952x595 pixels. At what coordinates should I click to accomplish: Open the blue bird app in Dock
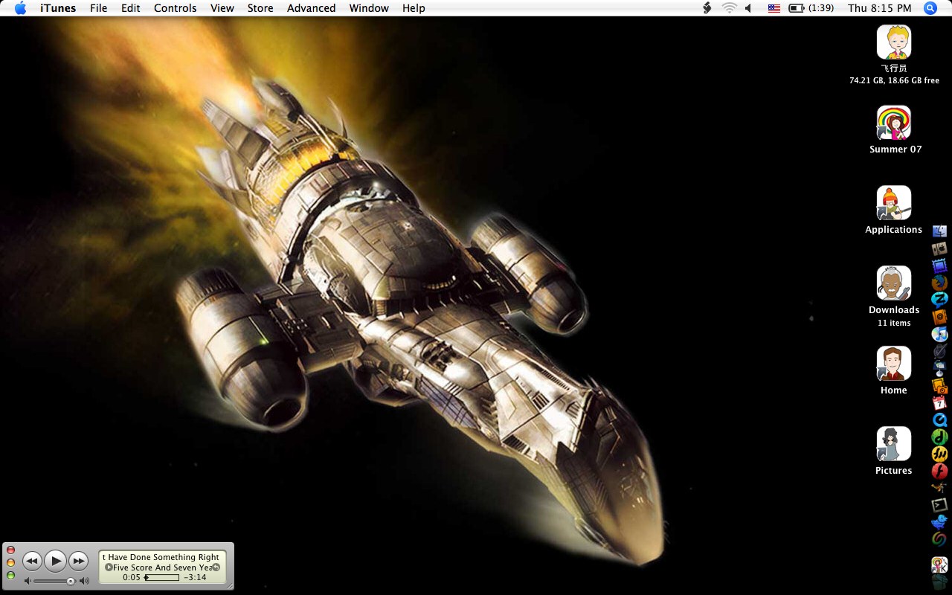click(939, 522)
